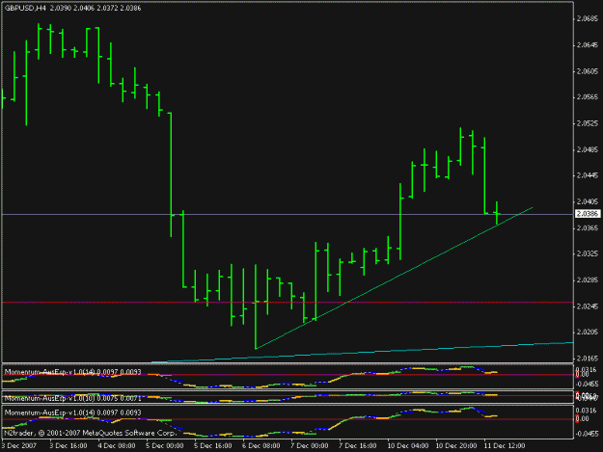
Task: Click the 5 Dec 16:00 time label
Action: pyautogui.click(x=213, y=445)
